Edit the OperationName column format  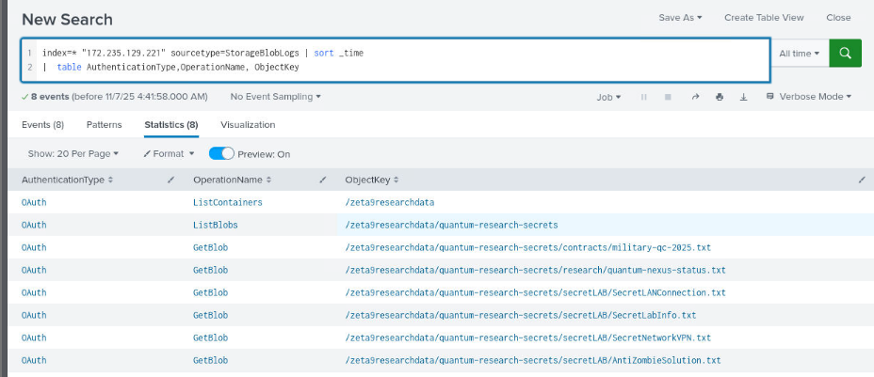tap(323, 180)
